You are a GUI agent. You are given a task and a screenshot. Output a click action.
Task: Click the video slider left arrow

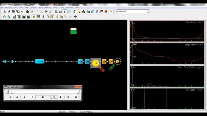tap(7, 92)
